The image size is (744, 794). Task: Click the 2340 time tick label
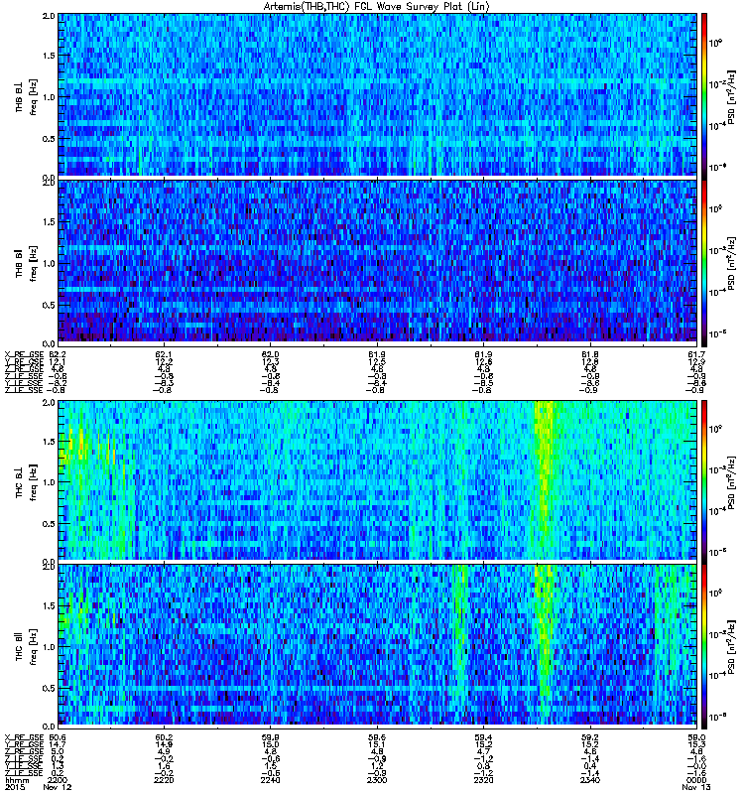point(590,780)
